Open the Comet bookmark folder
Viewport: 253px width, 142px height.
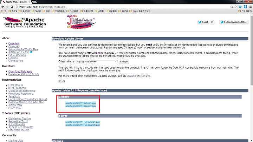[123, 11]
